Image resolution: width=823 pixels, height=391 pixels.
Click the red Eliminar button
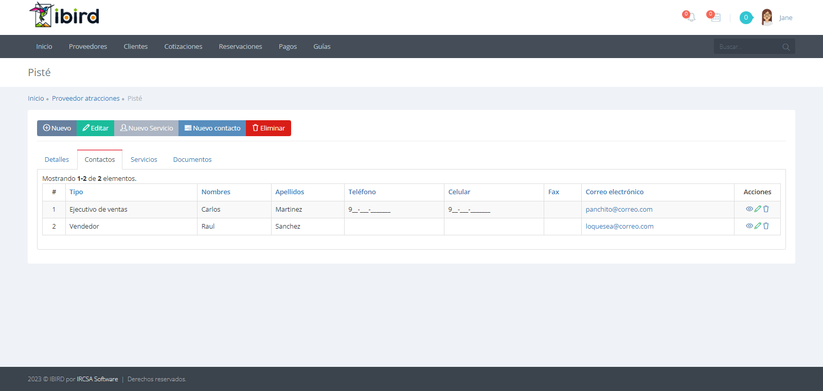pyautogui.click(x=269, y=128)
